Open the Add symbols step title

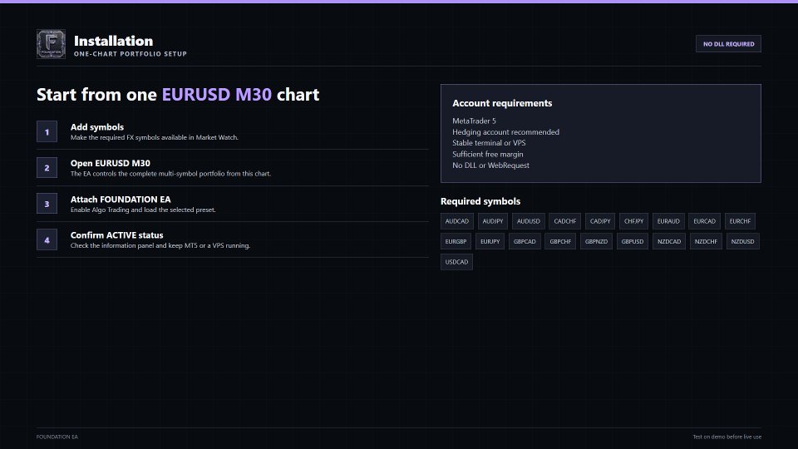point(97,127)
